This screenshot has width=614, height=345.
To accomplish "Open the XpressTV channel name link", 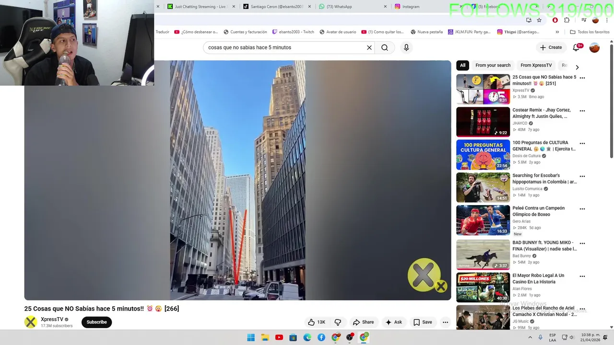I will [x=52, y=319].
